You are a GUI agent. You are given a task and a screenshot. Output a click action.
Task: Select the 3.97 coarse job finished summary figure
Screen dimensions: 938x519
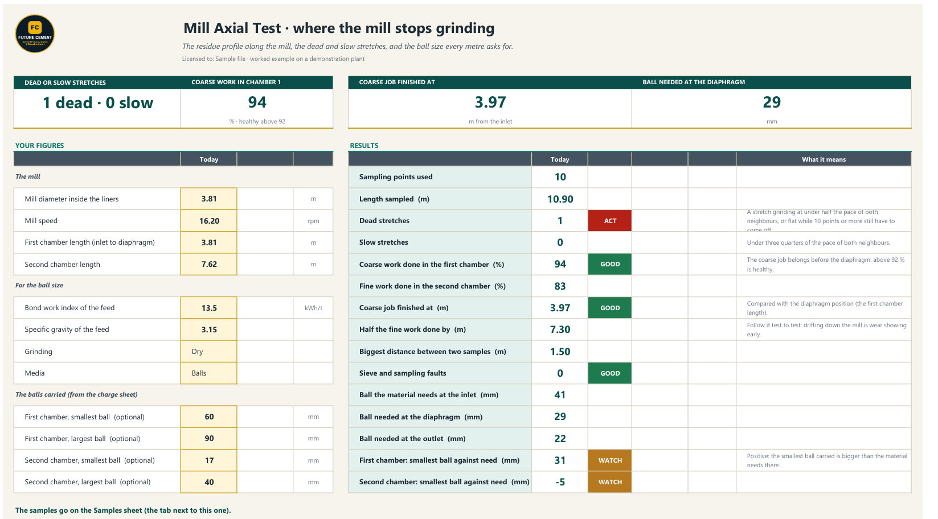pos(490,102)
